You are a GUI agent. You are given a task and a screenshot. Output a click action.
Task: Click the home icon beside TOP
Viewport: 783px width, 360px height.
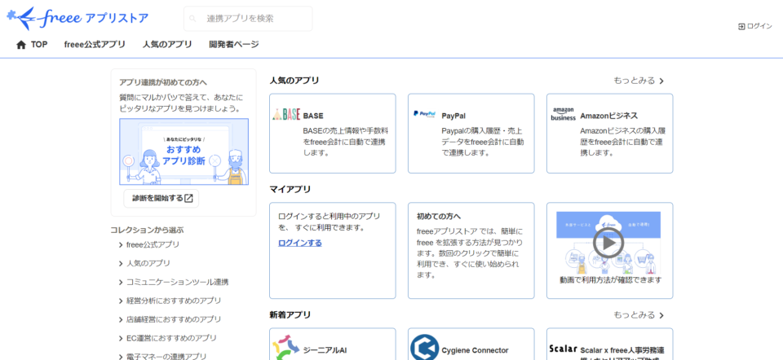pos(21,44)
